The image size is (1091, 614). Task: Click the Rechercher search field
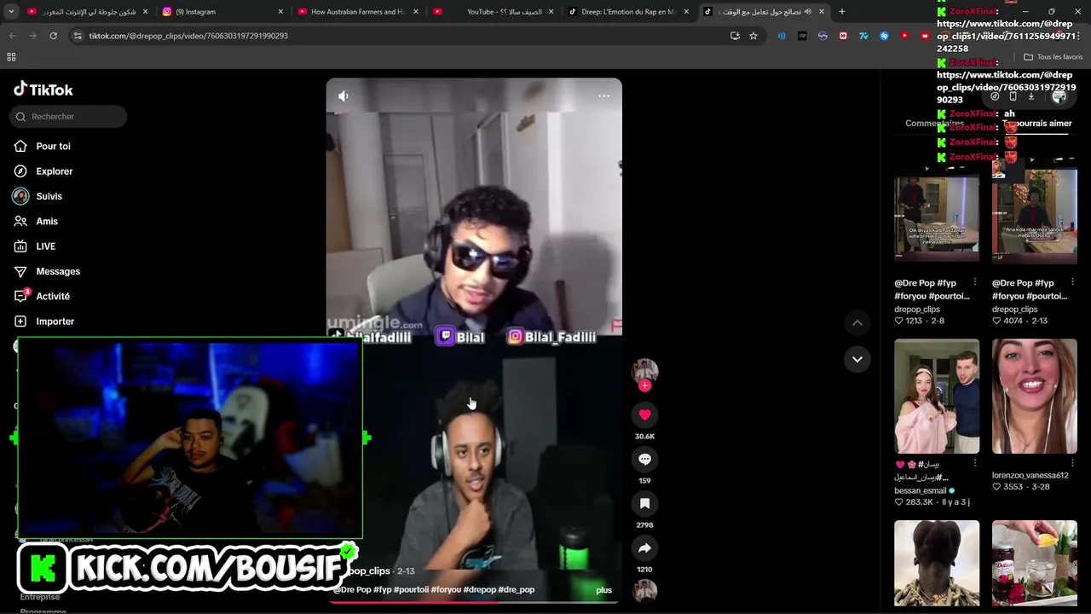68,117
